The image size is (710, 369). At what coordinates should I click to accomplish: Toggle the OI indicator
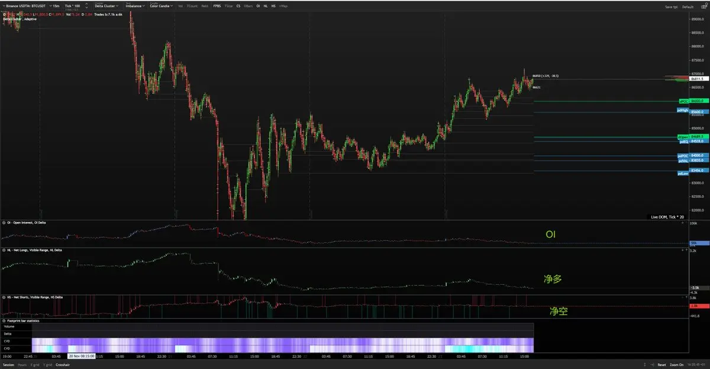coord(258,6)
